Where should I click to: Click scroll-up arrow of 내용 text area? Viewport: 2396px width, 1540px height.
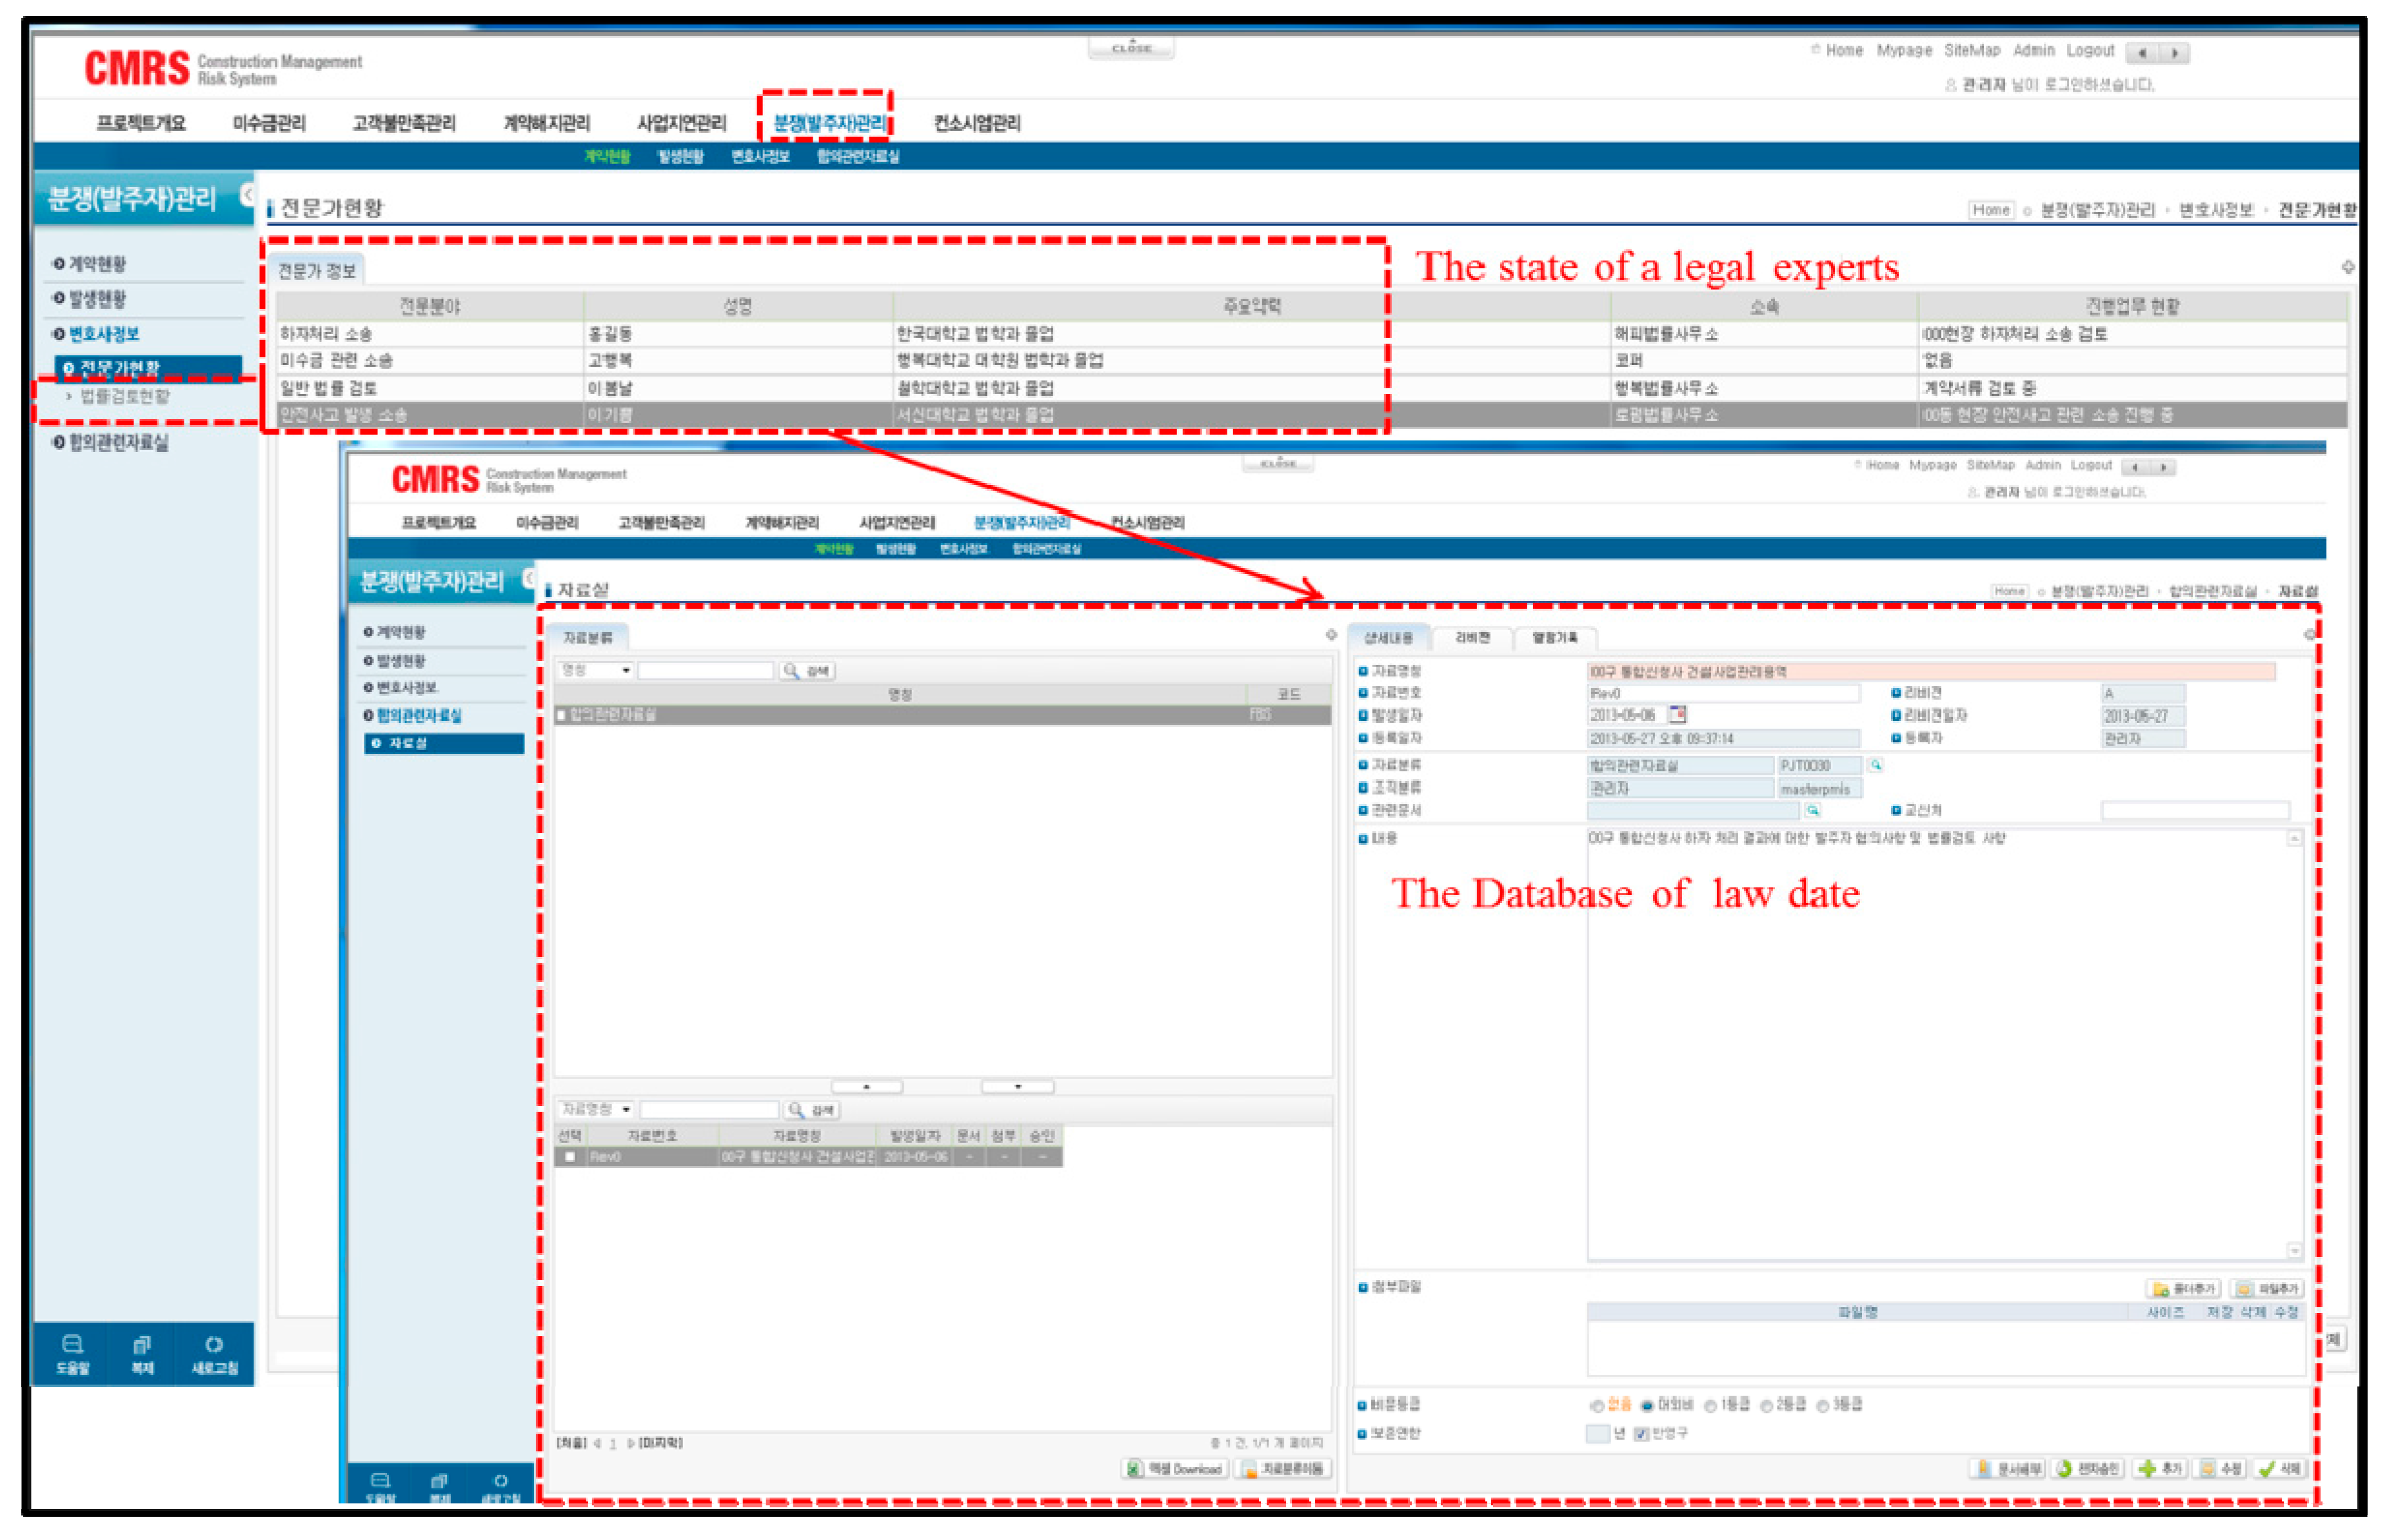coord(2295,839)
